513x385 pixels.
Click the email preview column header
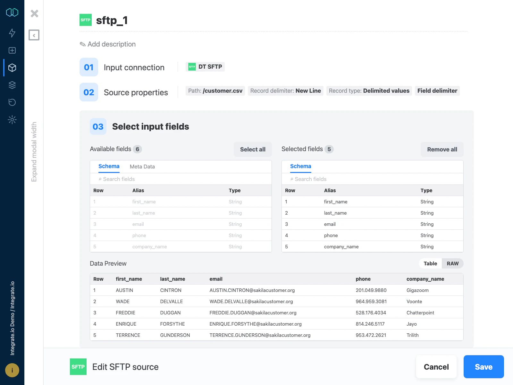[x=216, y=279]
